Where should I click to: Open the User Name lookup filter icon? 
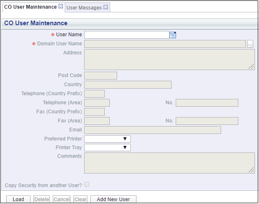coord(173,35)
